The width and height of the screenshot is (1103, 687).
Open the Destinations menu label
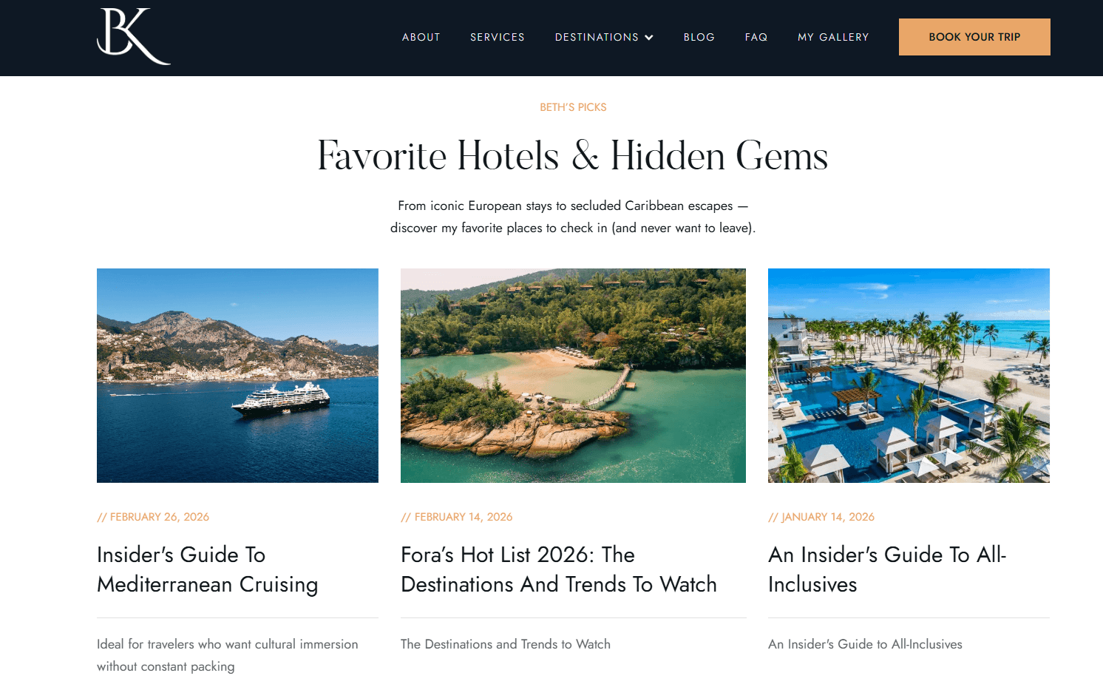click(x=597, y=37)
